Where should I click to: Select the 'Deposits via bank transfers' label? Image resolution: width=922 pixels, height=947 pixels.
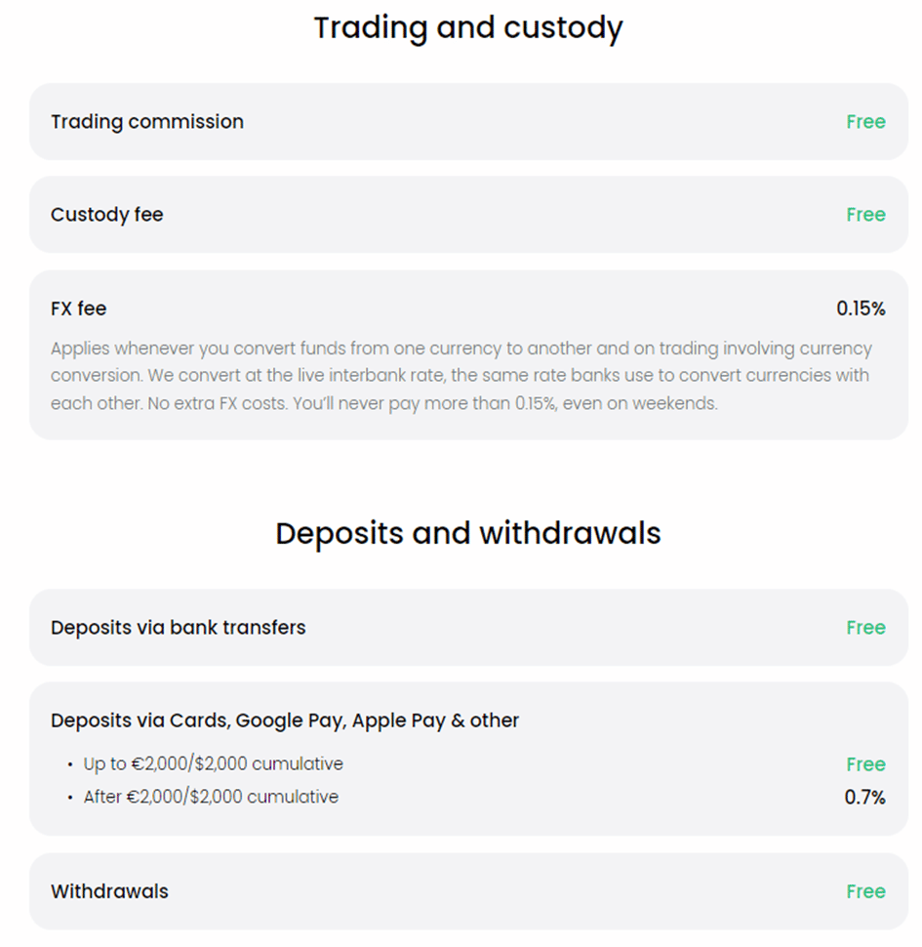pos(179,628)
